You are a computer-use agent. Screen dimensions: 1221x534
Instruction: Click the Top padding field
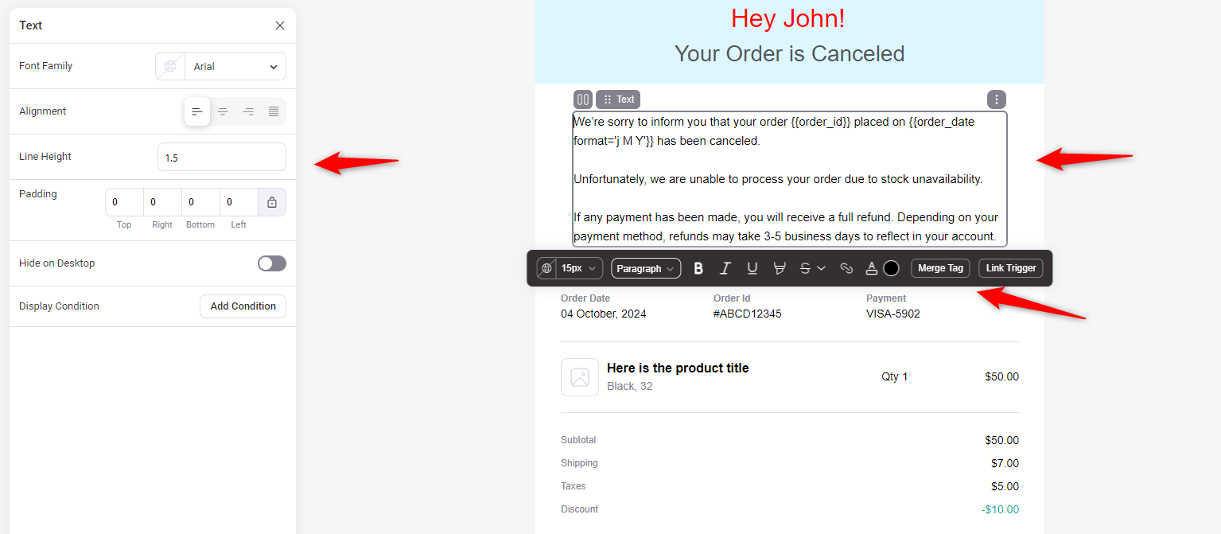click(x=124, y=202)
